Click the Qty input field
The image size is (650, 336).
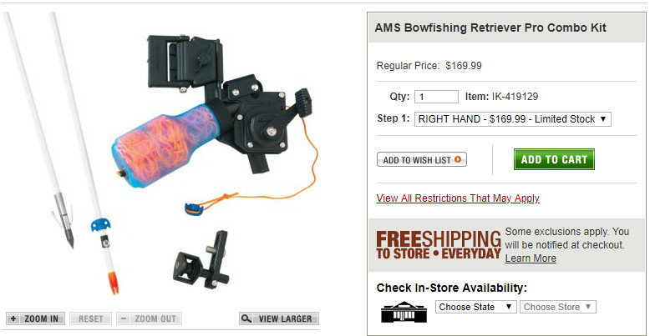tap(436, 97)
